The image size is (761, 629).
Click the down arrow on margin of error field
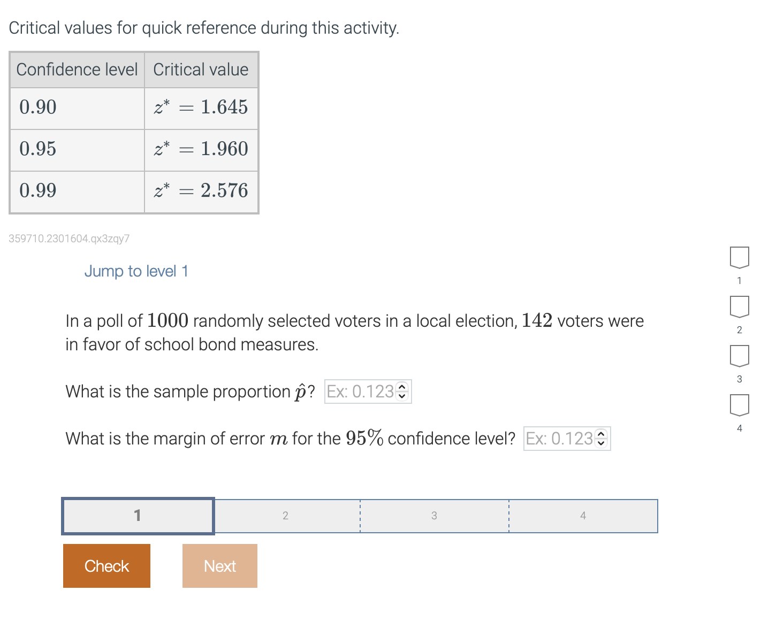601,443
